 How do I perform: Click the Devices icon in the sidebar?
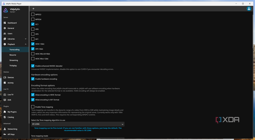[x=5, y=78]
